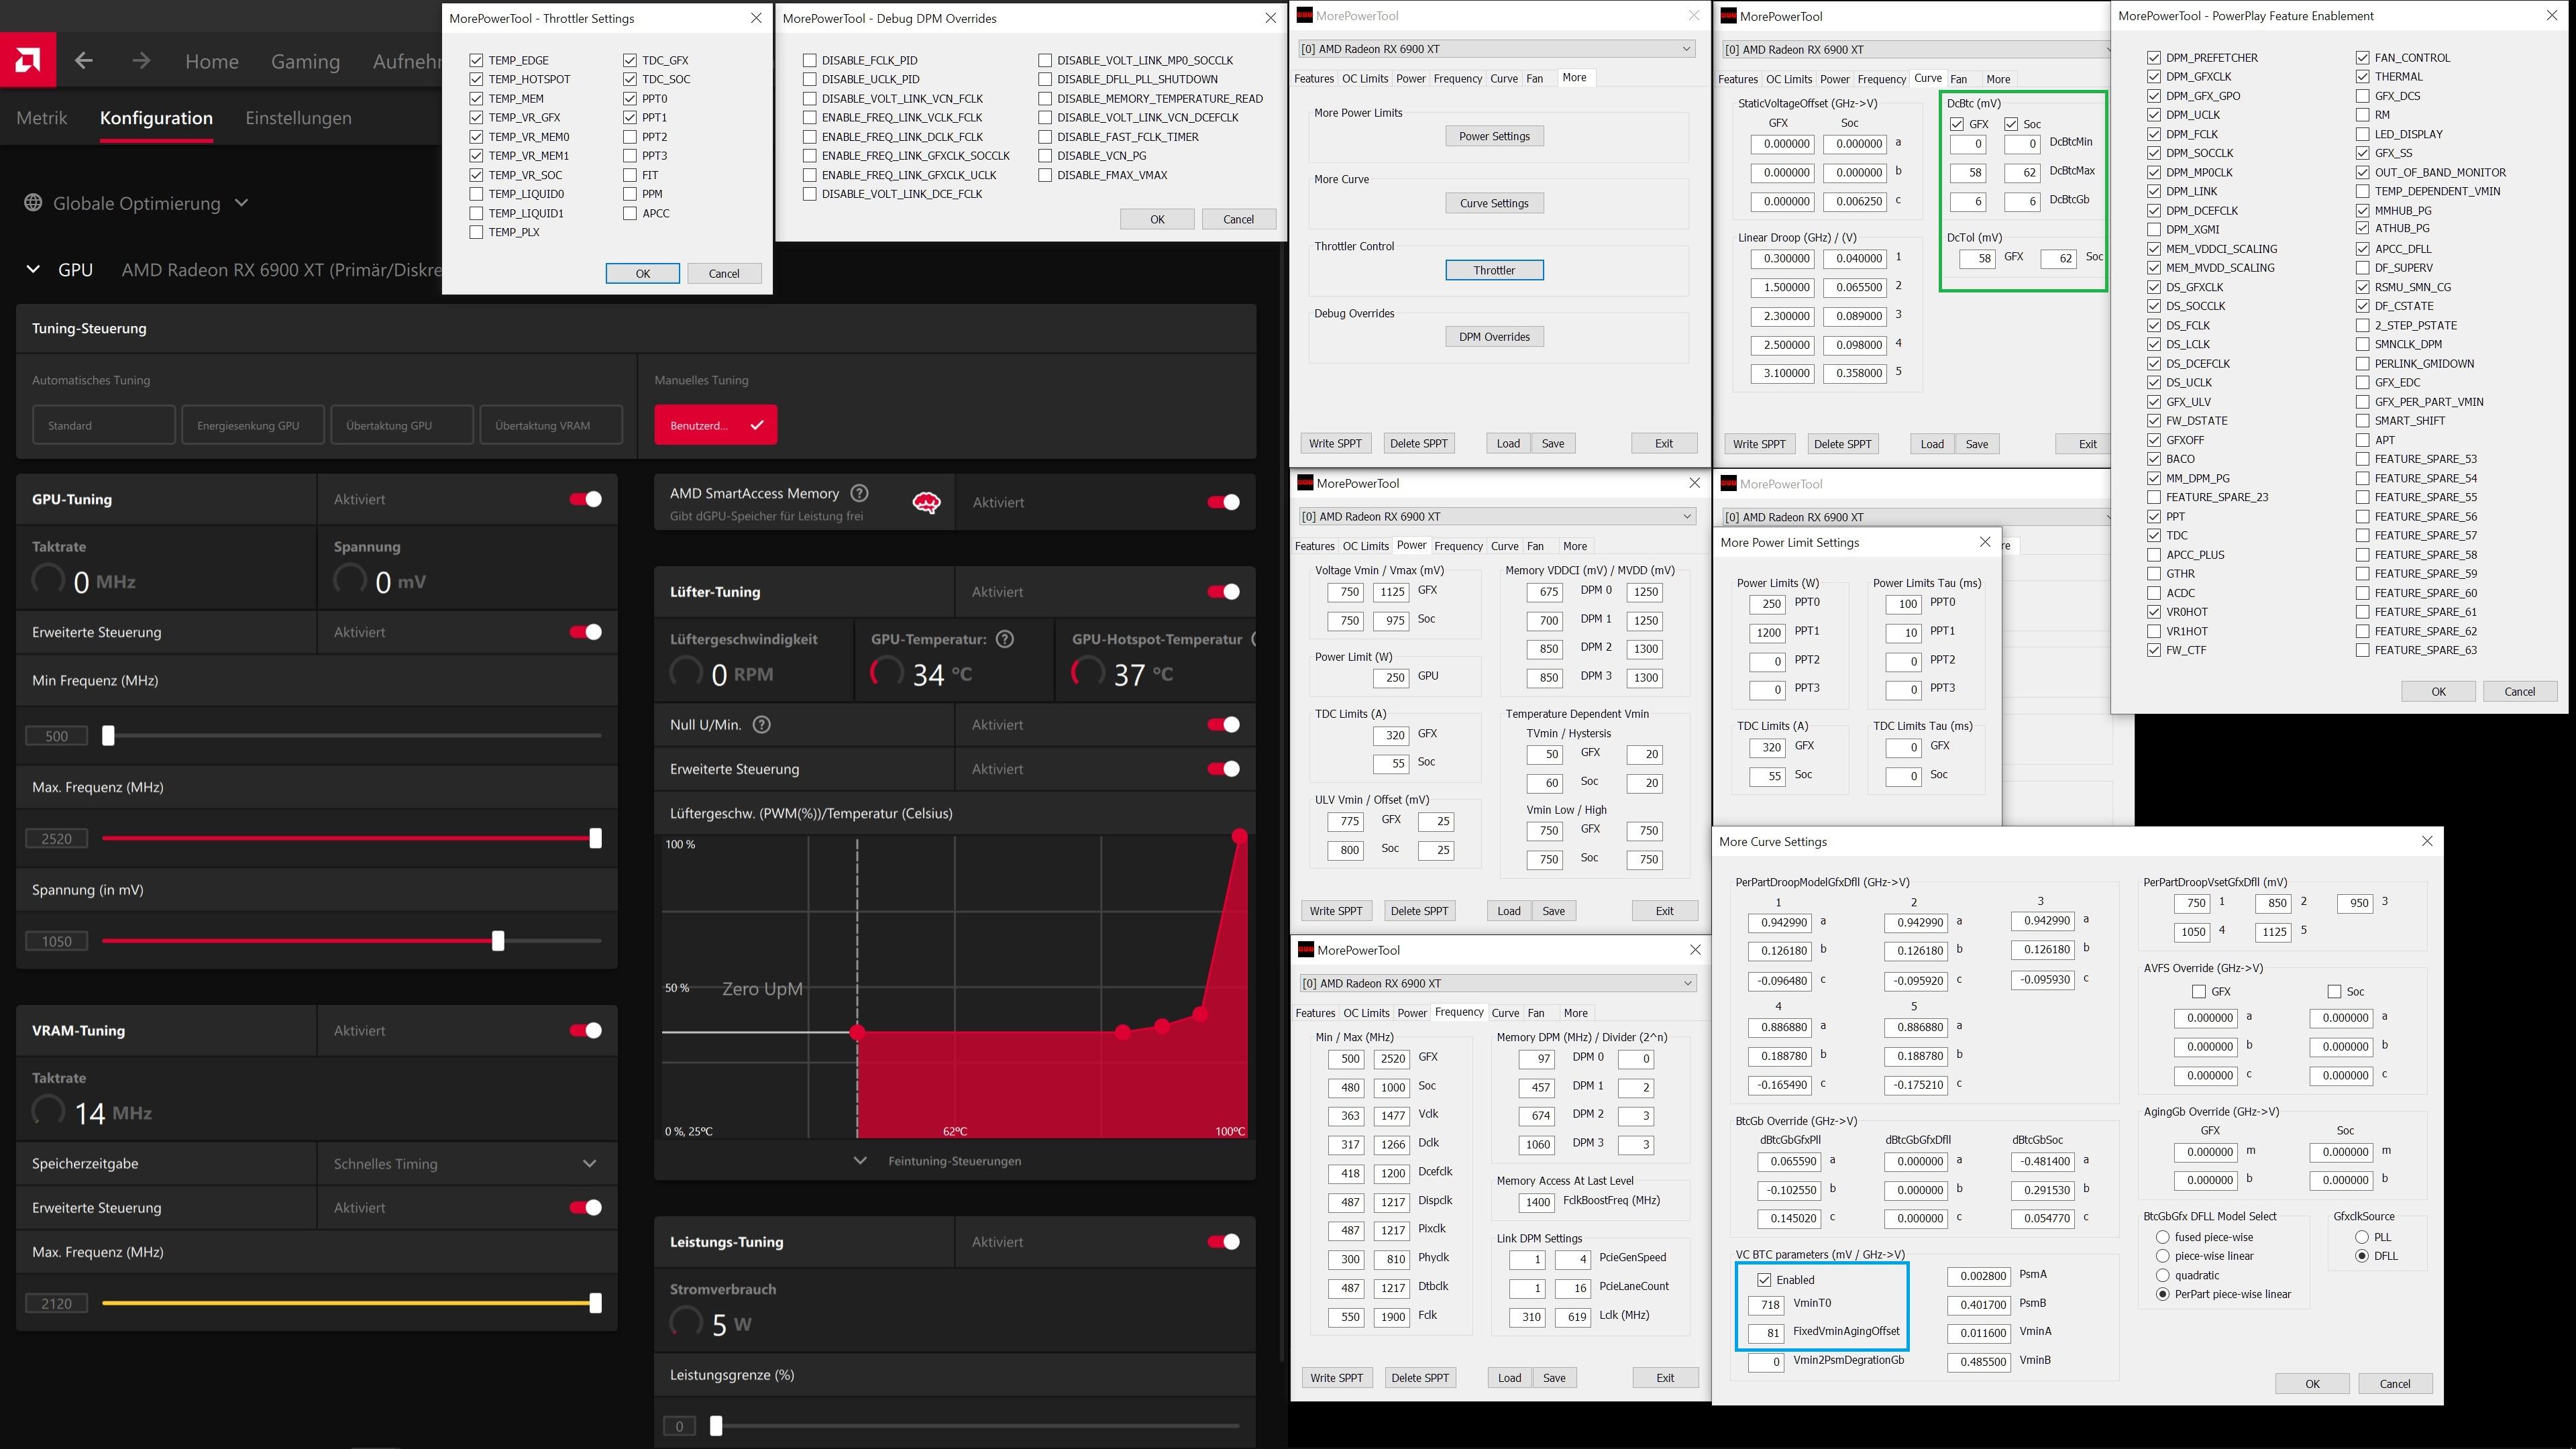2576x1449 pixels.
Task: Click Write SPPT in top MorePowerTool window
Action: [x=1335, y=443]
